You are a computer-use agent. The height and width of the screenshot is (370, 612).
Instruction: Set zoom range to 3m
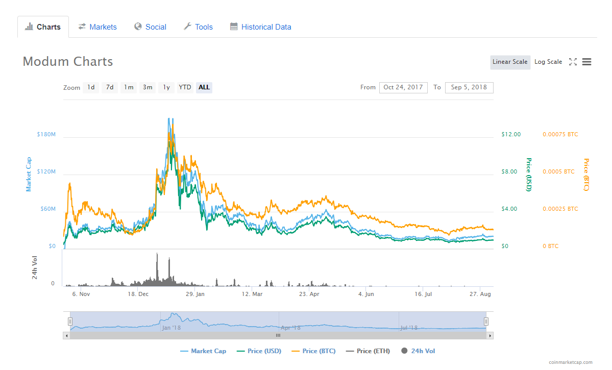tap(148, 87)
